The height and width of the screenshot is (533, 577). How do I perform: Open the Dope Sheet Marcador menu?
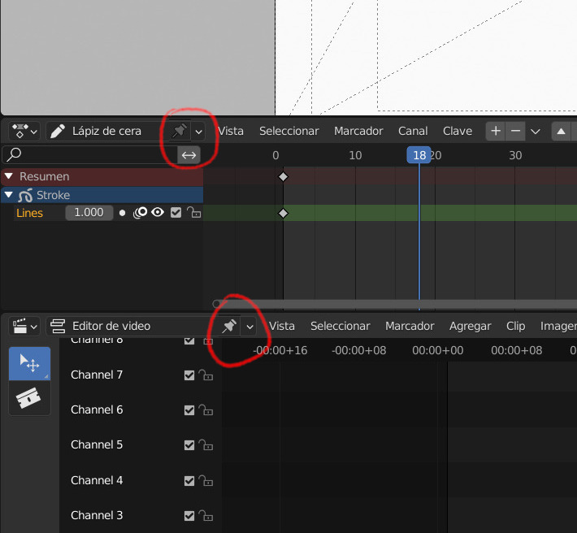pos(358,131)
